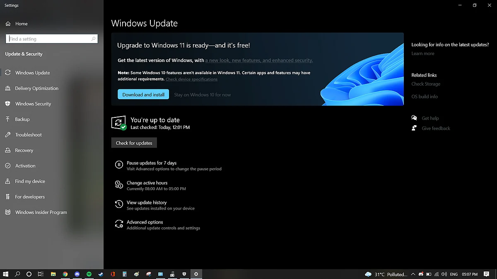Viewport: 497px width, 279px height.
Task: Open Wi-Fi network flyout
Action: (x=437, y=274)
